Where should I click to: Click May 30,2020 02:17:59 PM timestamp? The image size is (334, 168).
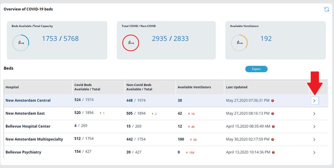[248, 139]
